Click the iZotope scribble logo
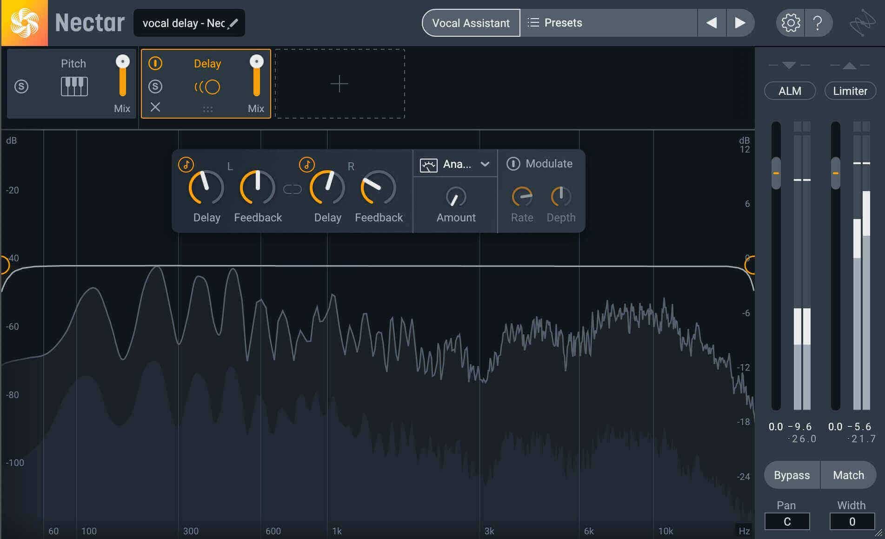Image resolution: width=885 pixels, height=539 pixels. tap(862, 23)
